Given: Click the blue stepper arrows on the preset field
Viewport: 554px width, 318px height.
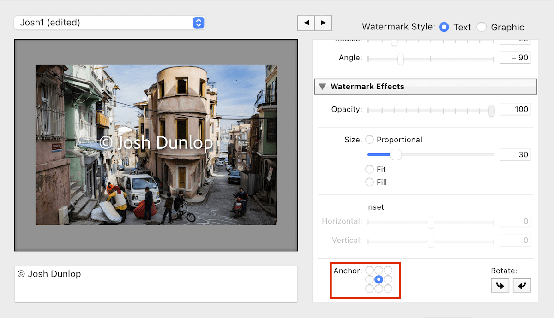Looking at the screenshot, I should 199,23.
